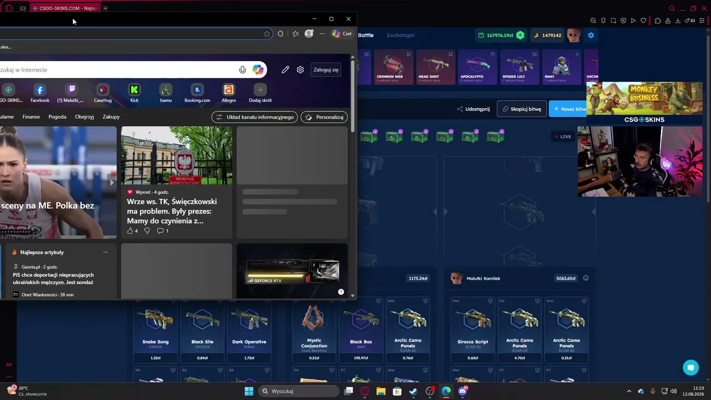Click the Skopiuj bitwę button
Screen dimensions: 711x400
(522, 109)
